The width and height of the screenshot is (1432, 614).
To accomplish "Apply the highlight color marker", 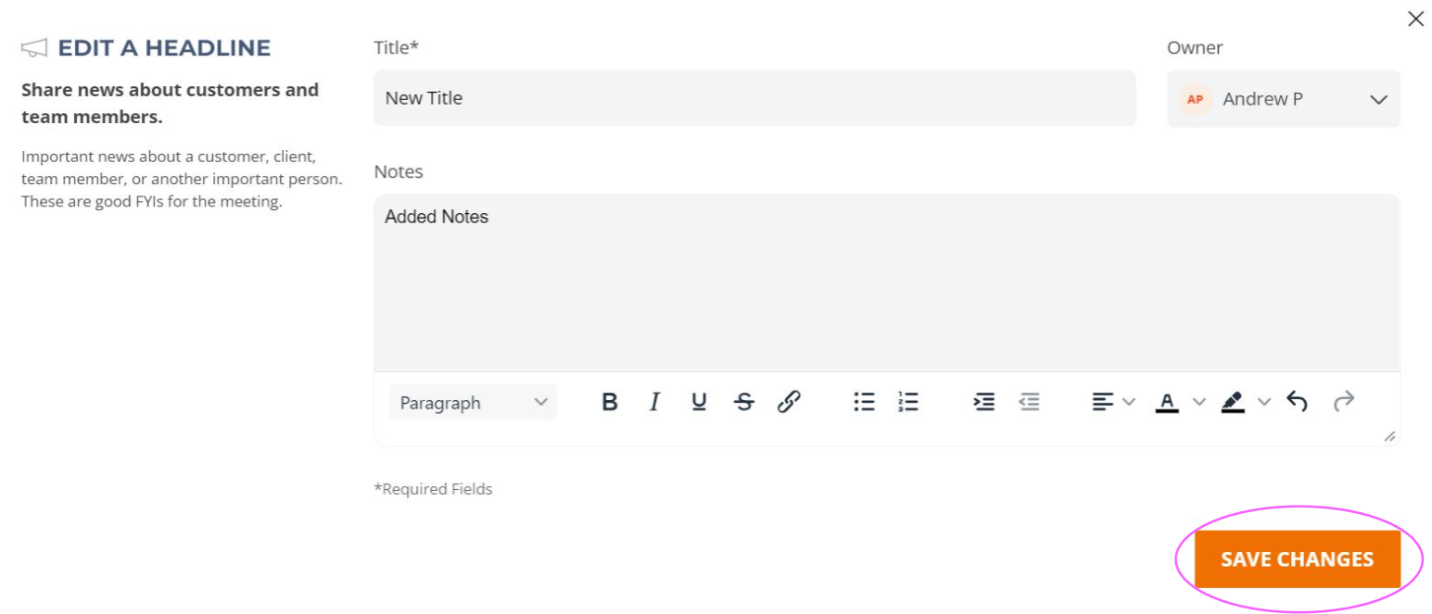I will click(x=1233, y=402).
